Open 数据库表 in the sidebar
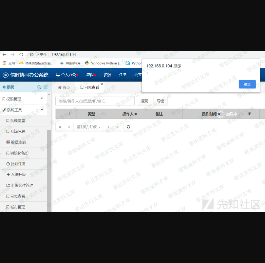 18,142
